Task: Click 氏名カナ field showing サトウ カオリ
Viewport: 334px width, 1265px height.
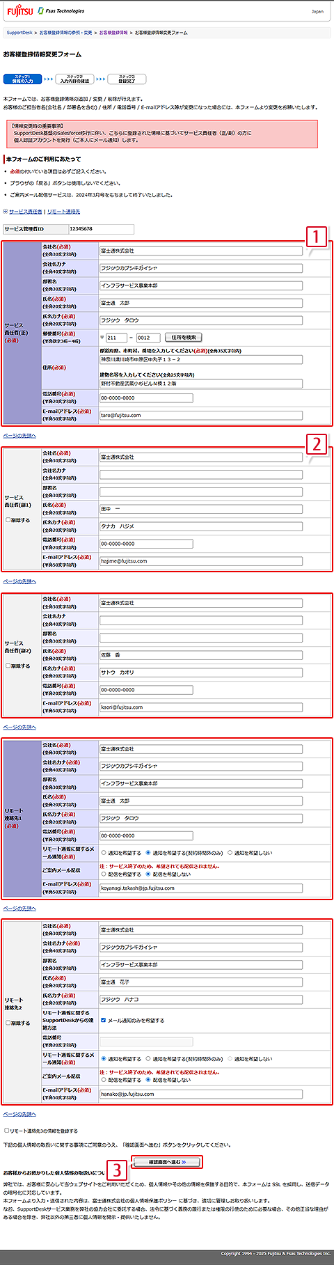Action: pos(201,673)
